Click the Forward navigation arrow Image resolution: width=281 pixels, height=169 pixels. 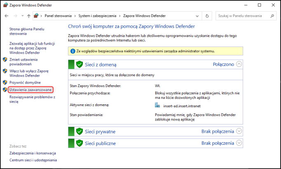15,16
